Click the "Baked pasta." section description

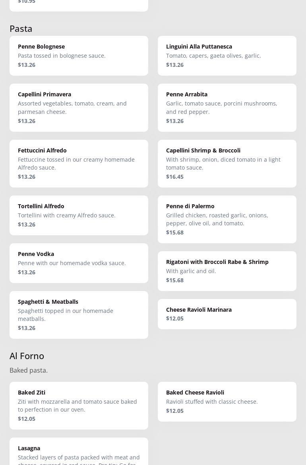(29, 370)
